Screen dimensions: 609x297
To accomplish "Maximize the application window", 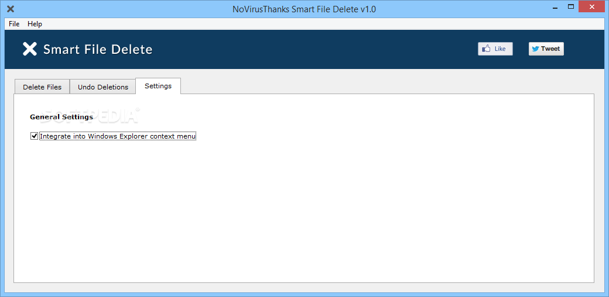I will pos(571,6).
